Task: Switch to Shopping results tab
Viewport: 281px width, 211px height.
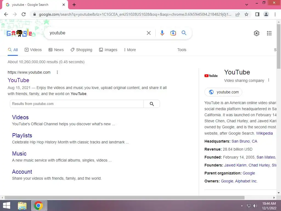Action: pyautogui.click(x=81, y=50)
